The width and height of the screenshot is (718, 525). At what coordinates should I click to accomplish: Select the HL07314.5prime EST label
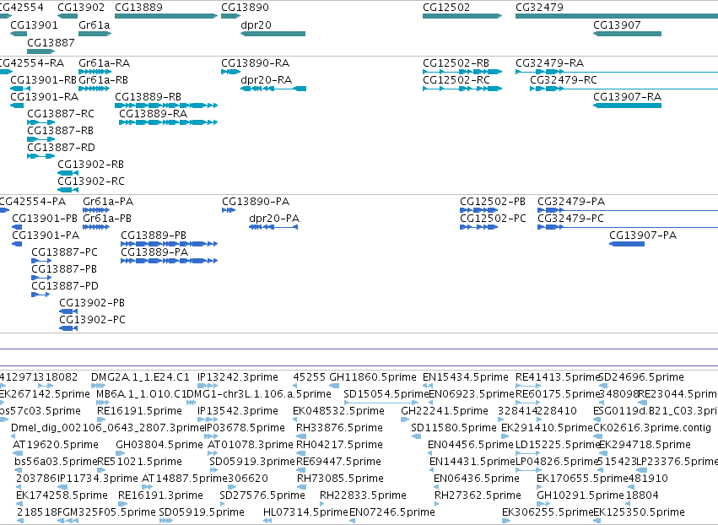(306, 511)
